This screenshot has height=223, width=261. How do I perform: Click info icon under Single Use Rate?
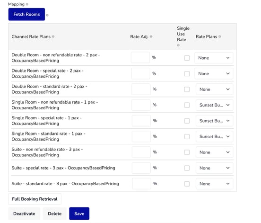178,45
